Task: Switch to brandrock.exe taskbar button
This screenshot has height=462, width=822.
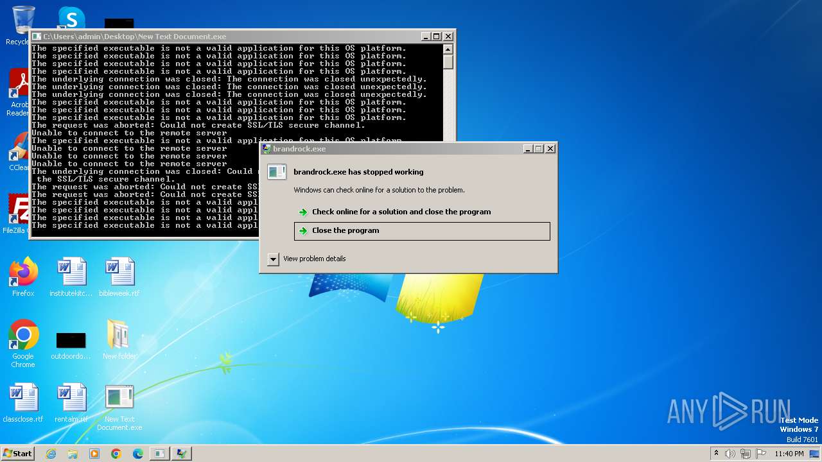Action: (182, 454)
